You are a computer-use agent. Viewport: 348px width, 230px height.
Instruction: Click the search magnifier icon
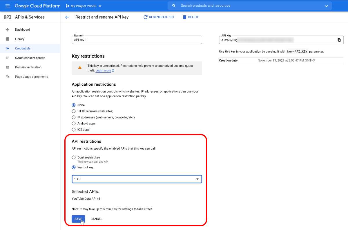174,6
